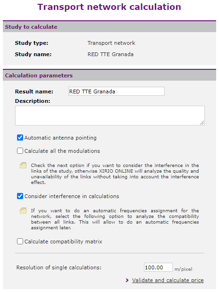Image resolution: width=219 pixels, height=292 pixels.
Task: Click the Transport network study type value
Action: [111, 43]
